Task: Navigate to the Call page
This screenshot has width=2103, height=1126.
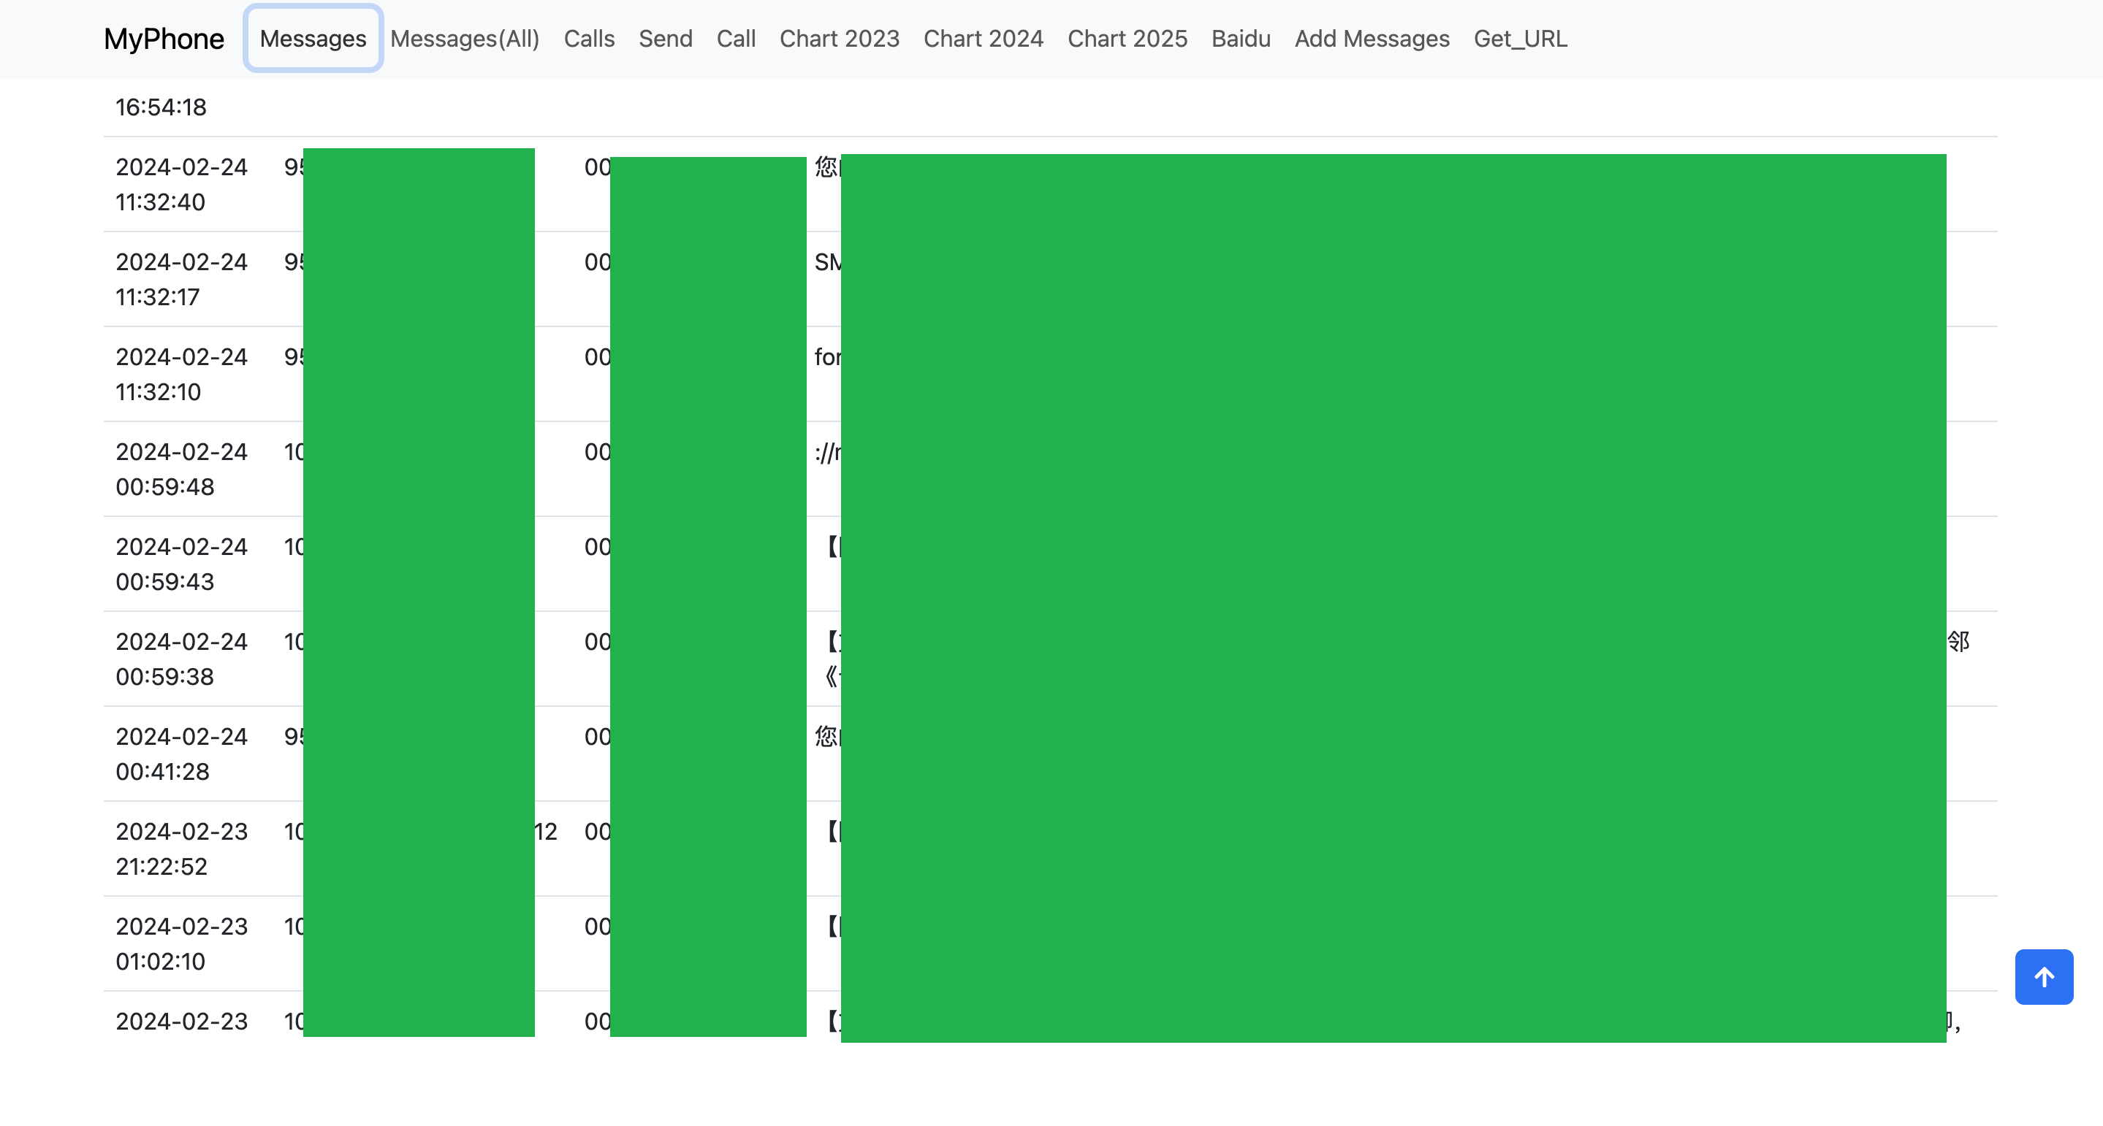Action: click(736, 39)
